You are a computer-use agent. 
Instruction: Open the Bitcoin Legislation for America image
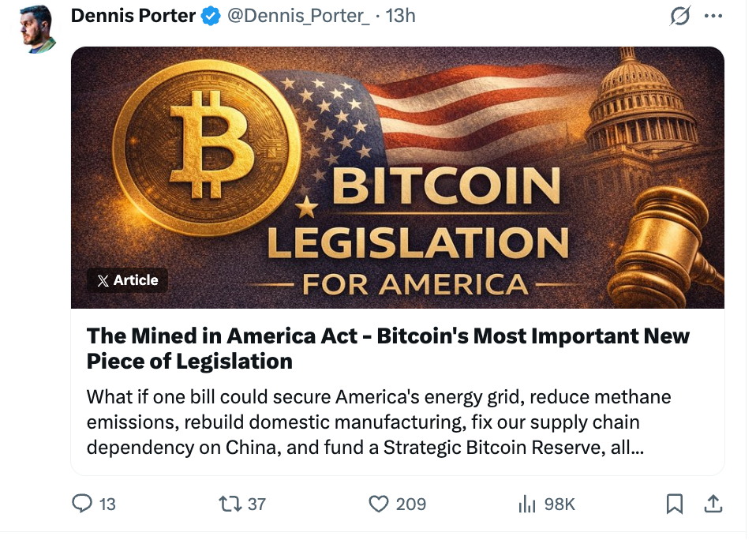click(398, 178)
